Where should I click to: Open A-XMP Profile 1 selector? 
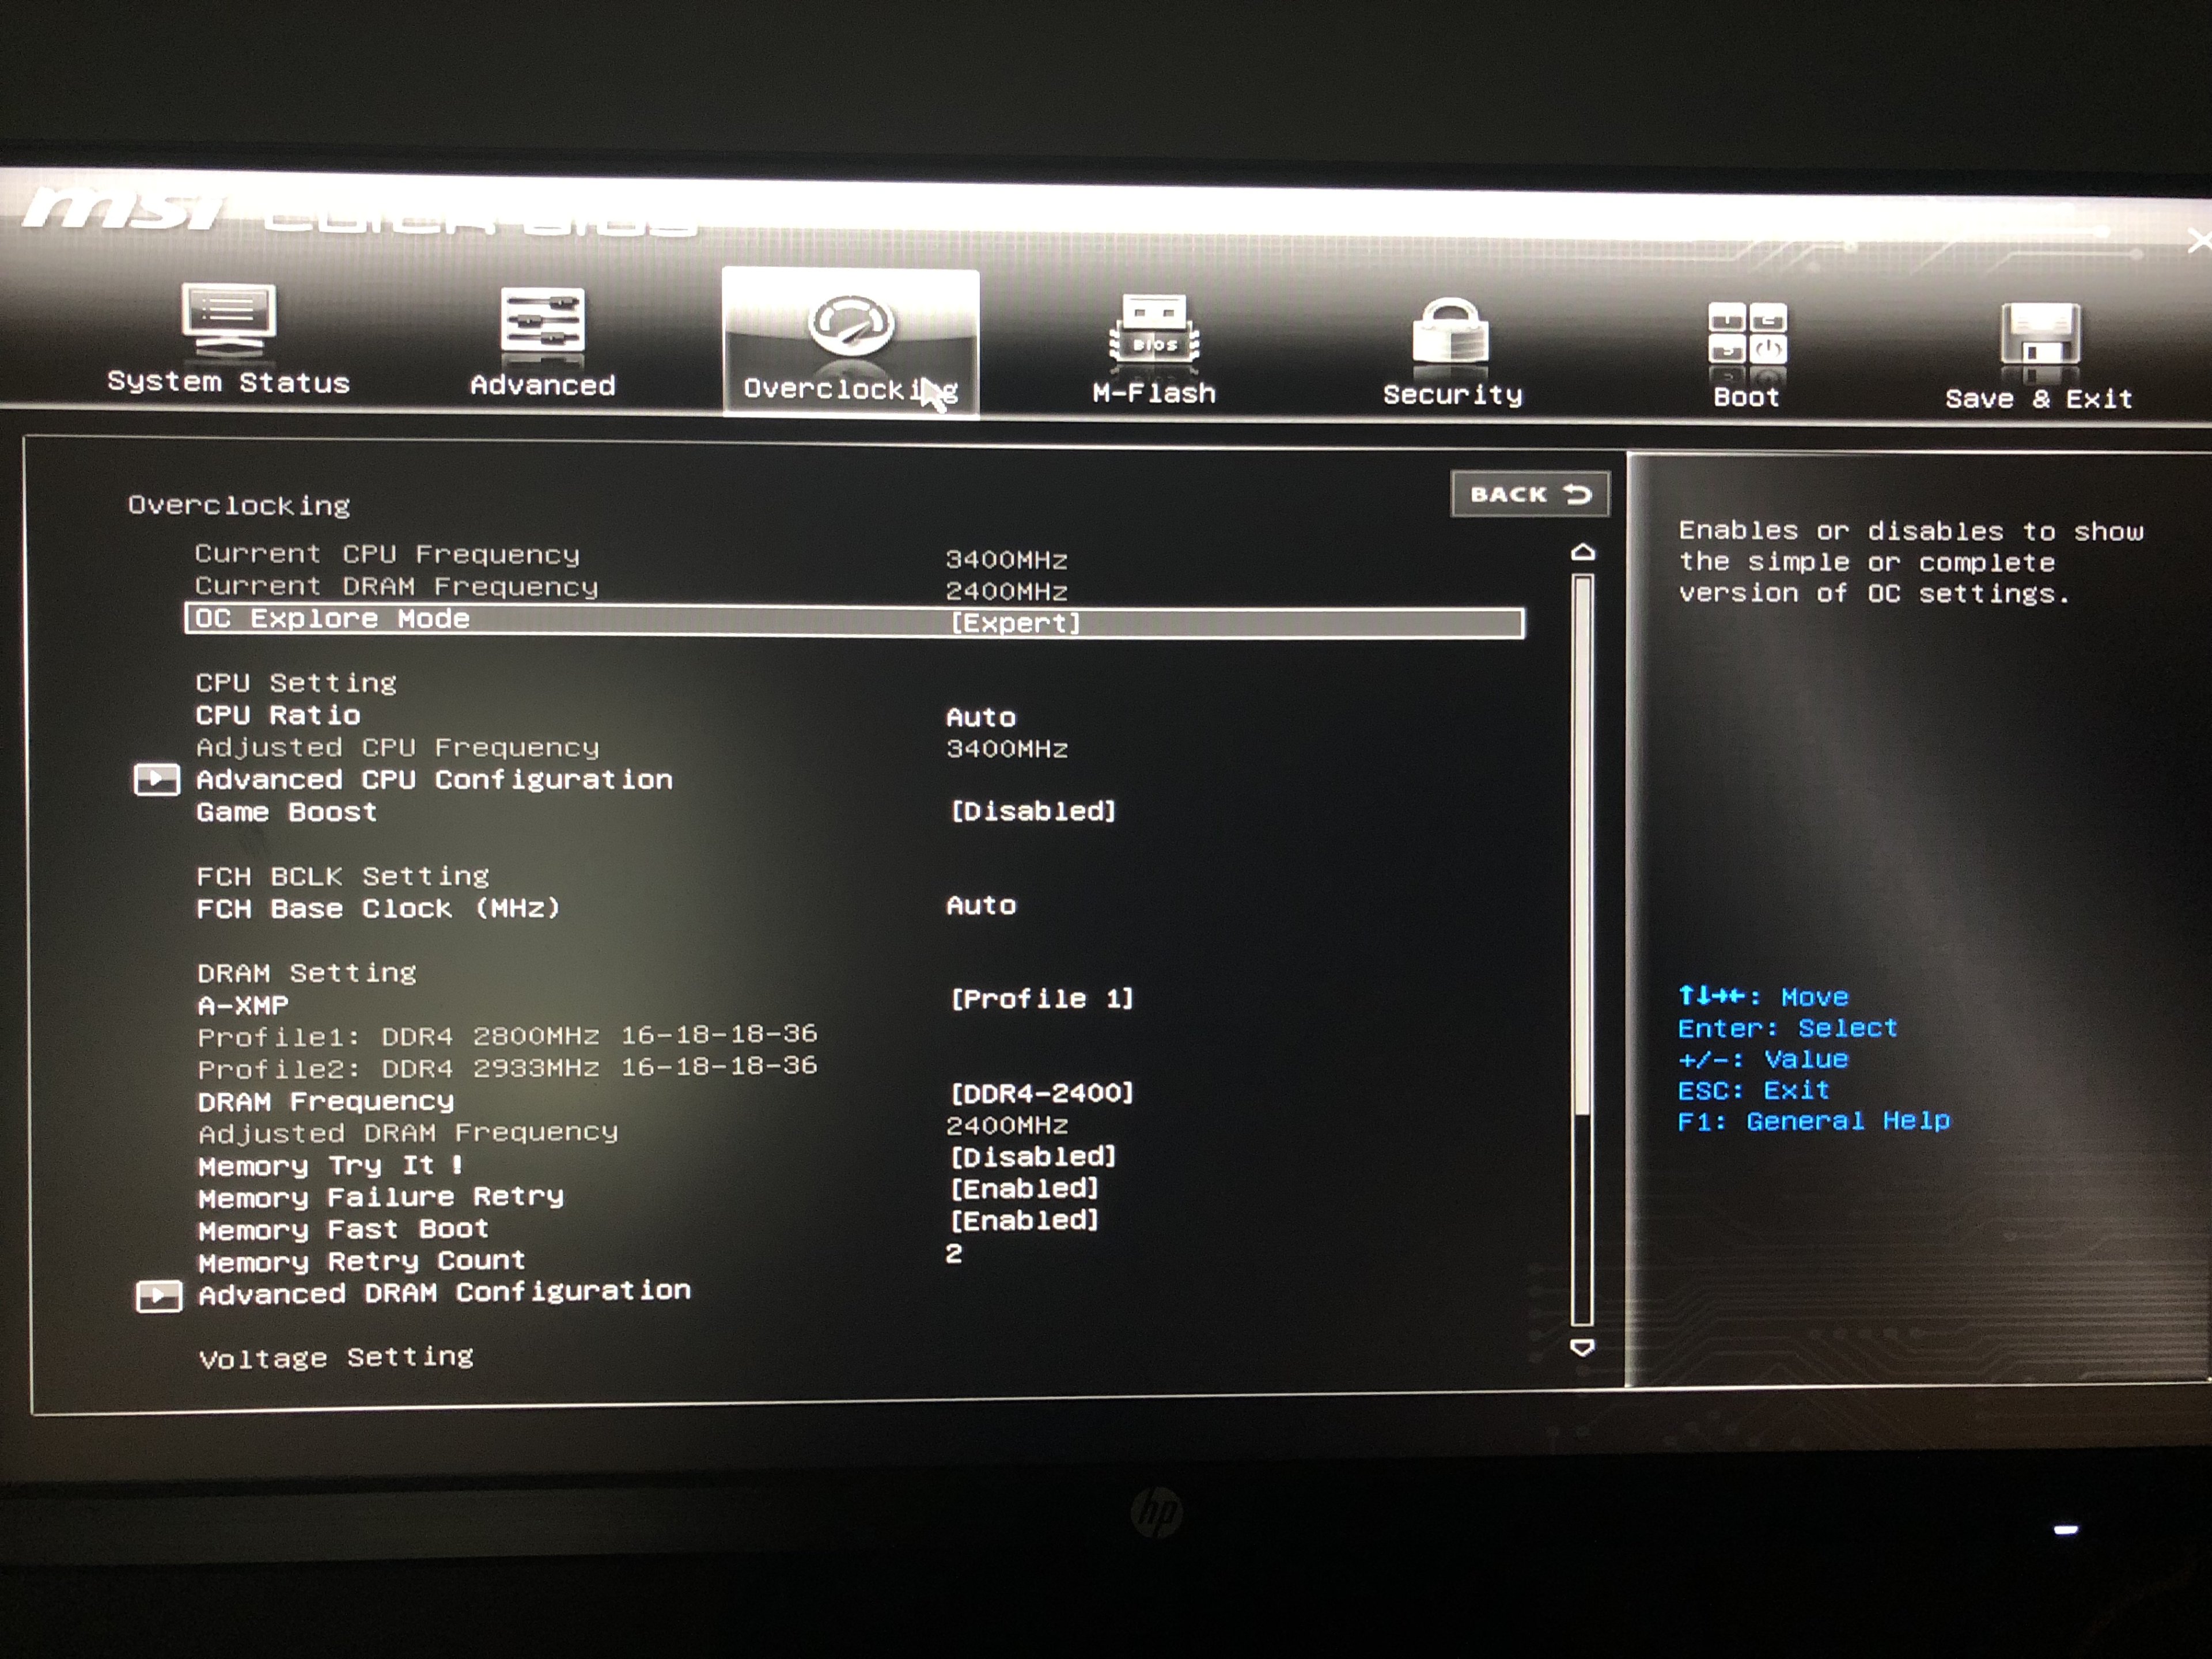click(1041, 999)
